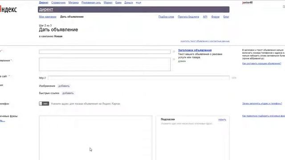Image resolution: width=285 pixels, height=160 pixels.
Task: Click the Изображение label
Action: pos(47,86)
